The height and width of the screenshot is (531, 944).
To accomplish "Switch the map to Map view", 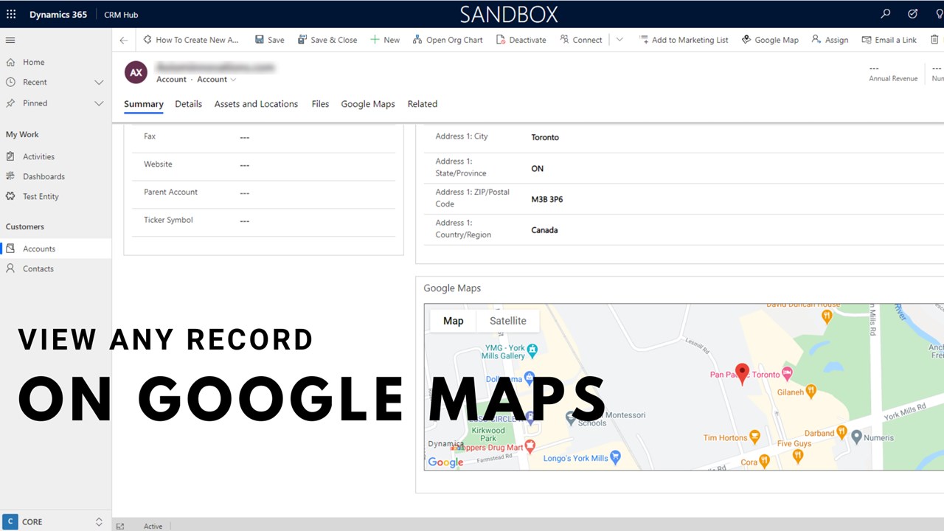I will click(x=454, y=321).
